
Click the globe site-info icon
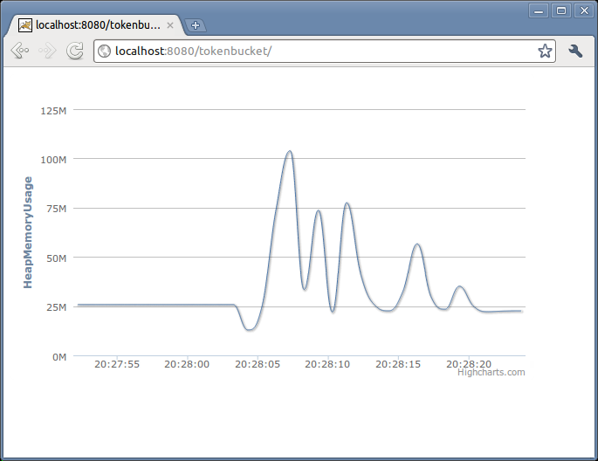click(x=104, y=52)
